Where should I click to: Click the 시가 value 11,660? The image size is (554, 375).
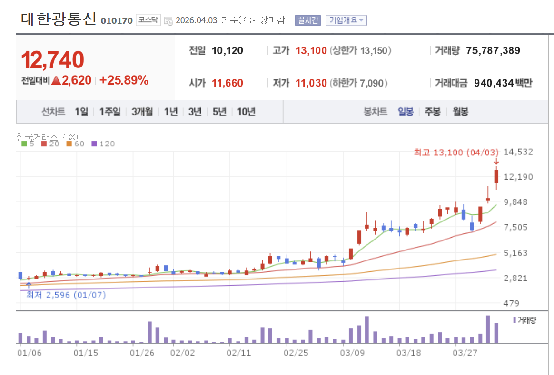click(x=227, y=83)
